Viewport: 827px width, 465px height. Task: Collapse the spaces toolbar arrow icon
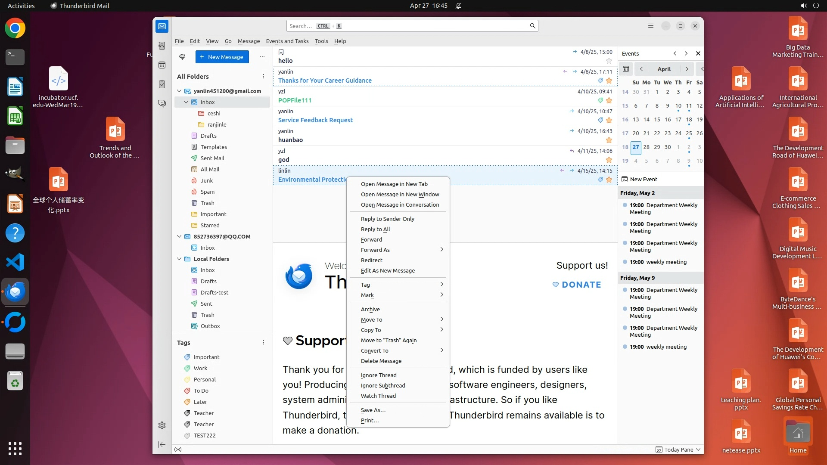(x=162, y=444)
